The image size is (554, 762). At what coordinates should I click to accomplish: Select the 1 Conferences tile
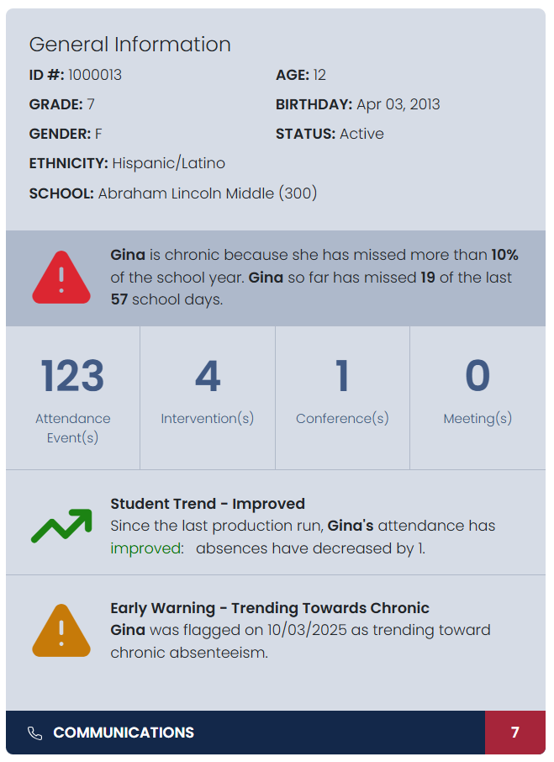[342, 397]
